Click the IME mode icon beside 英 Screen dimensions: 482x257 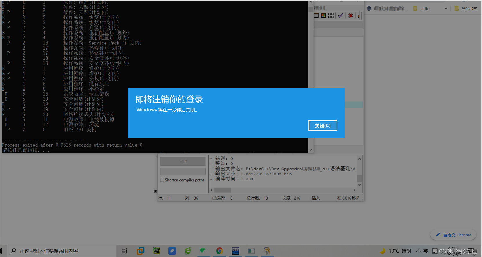click(435, 251)
